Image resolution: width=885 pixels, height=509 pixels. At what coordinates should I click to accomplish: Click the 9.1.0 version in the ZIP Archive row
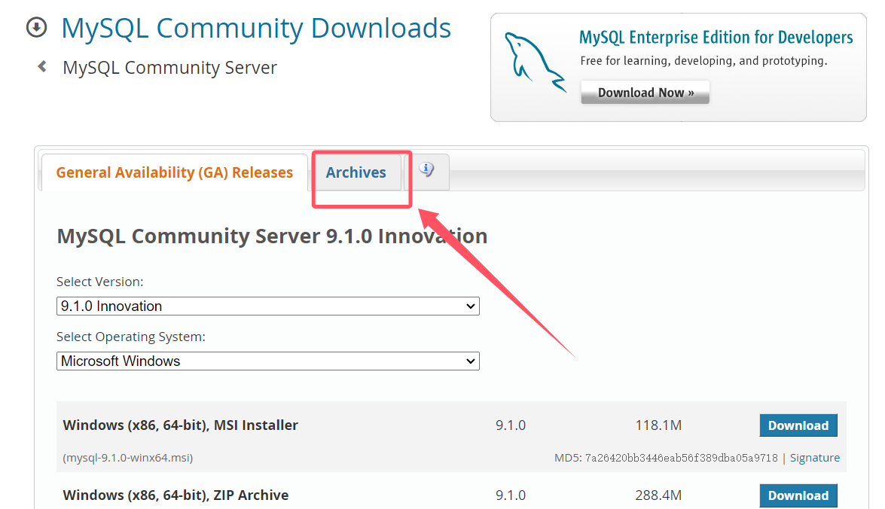click(x=511, y=495)
